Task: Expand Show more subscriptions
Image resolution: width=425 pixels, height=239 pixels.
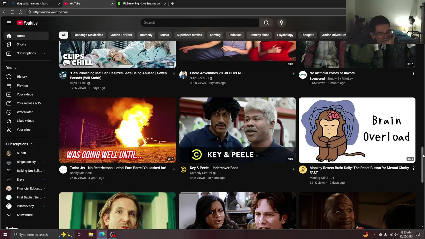Action: click(26, 215)
